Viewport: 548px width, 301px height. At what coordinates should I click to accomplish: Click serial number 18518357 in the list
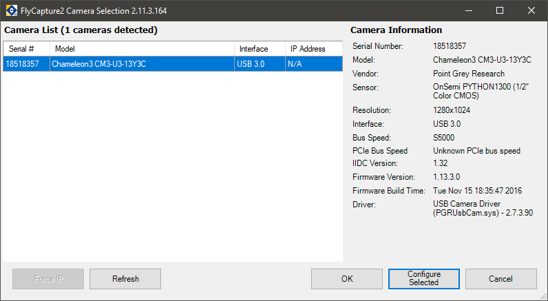(22, 64)
